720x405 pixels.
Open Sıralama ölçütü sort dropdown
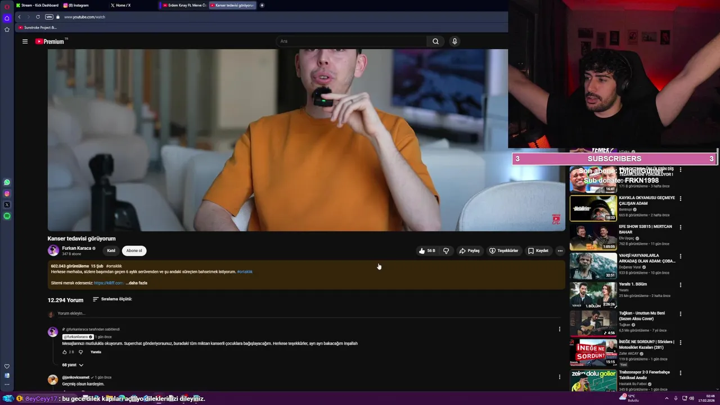point(112,299)
